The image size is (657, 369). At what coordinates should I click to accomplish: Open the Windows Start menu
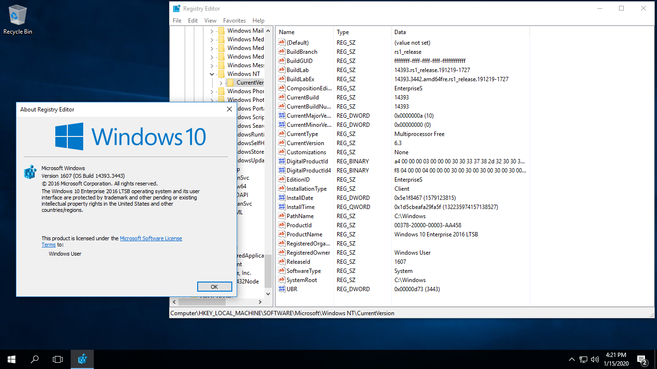tap(12, 359)
